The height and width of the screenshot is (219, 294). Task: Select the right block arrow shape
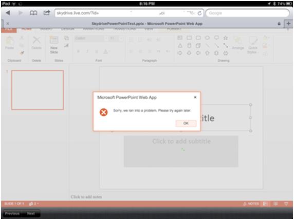pos(180,53)
